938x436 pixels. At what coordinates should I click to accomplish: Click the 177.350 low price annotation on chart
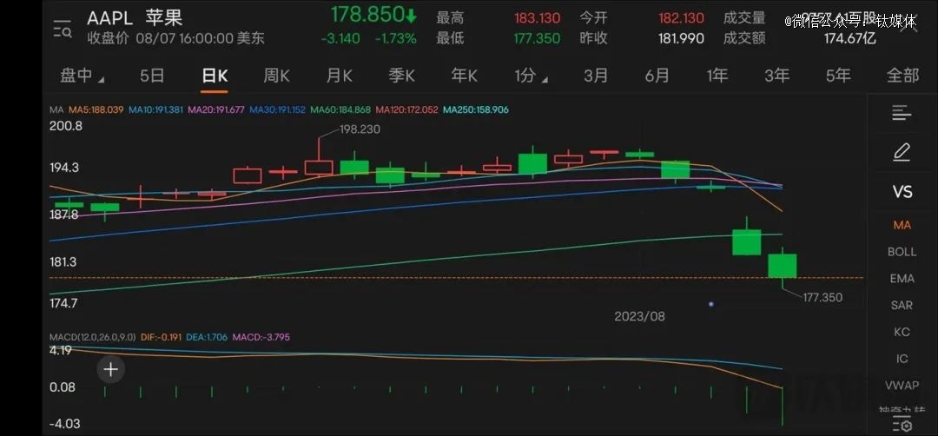point(822,297)
